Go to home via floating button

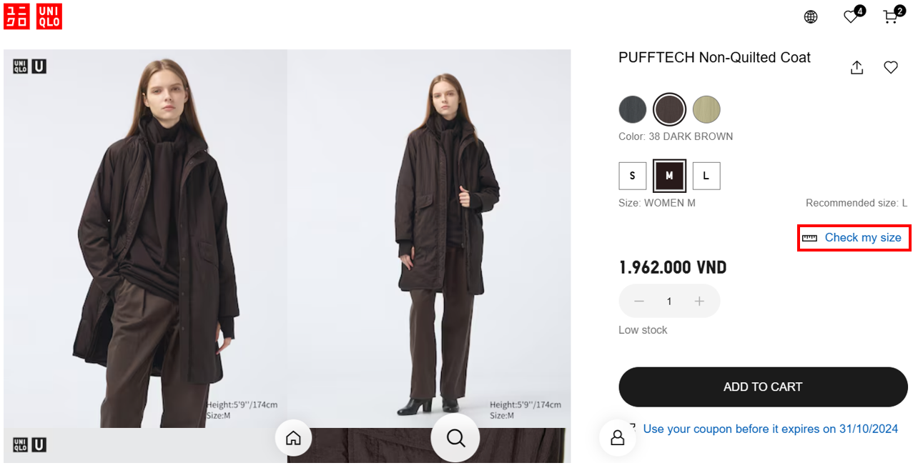point(293,438)
